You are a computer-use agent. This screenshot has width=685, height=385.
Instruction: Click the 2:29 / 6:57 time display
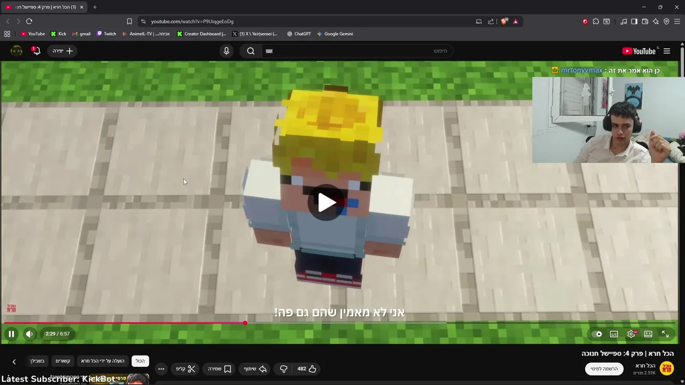point(57,334)
